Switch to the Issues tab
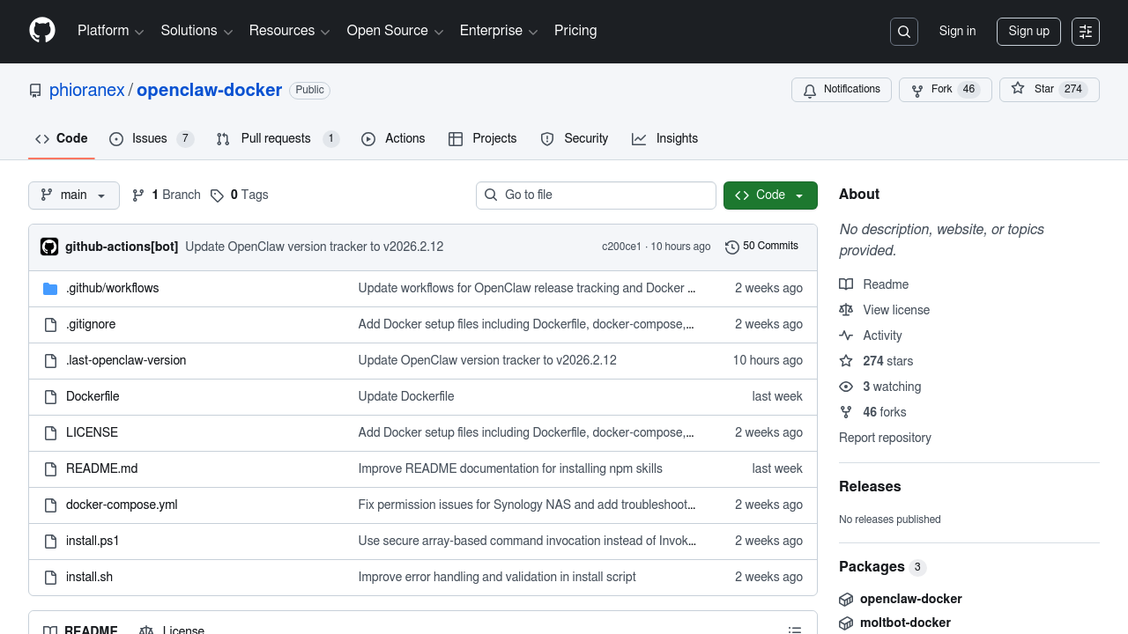Viewport: 1128px width, 634px height. [151, 139]
